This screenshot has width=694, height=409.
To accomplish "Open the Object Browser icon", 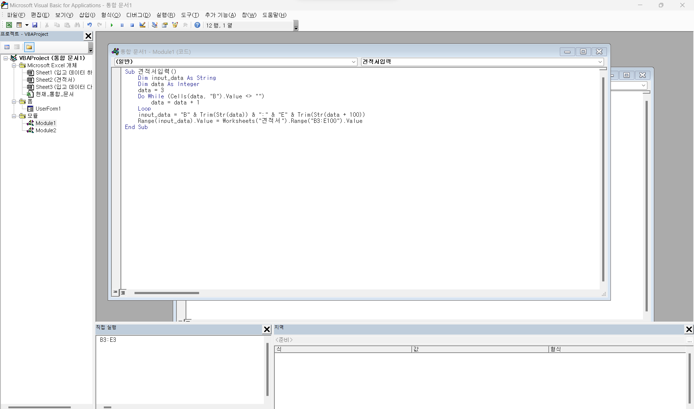I will tap(175, 25).
